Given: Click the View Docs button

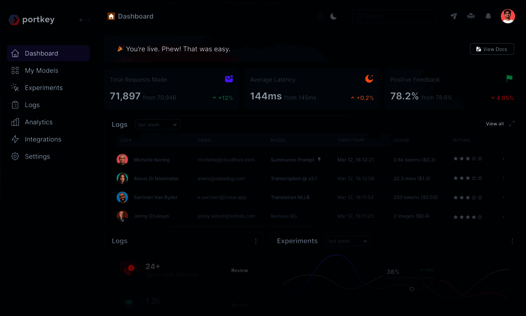Looking at the screenshot, I should pos(492,49).
